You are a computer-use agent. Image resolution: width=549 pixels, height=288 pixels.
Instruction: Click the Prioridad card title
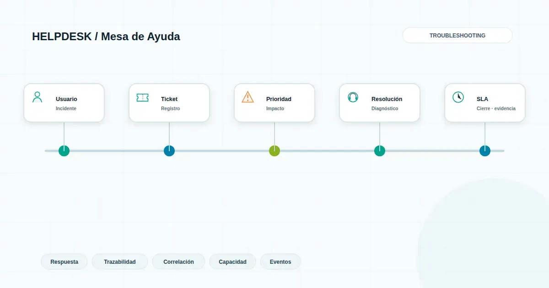(279, 99)
